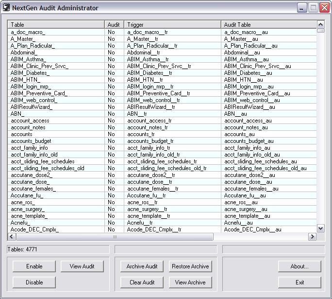The image size is (332, 299).
Task: Click the Tables: 4771 status field
Action: click(x=58, y=249)
